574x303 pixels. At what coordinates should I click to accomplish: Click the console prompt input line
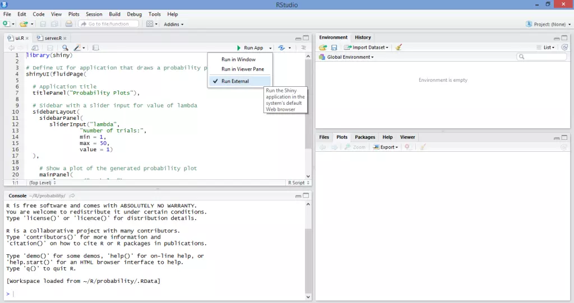(156, 294)
